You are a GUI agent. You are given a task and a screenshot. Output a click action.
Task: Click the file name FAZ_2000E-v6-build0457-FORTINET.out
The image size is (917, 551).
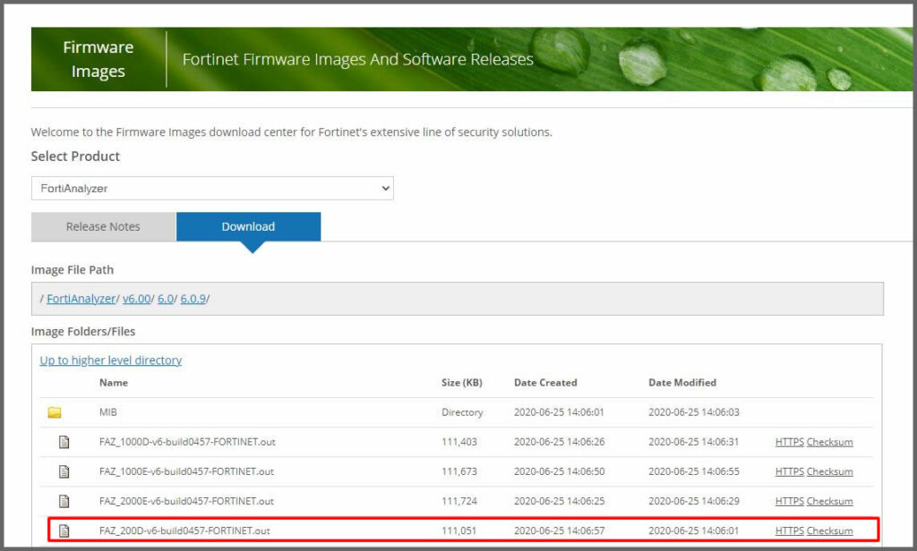point(186,501)
